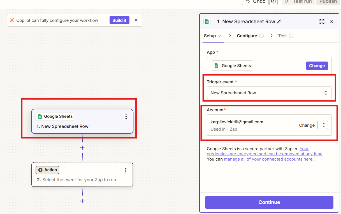
Task: Add step with plus below Action
Action: pos(82,201)
